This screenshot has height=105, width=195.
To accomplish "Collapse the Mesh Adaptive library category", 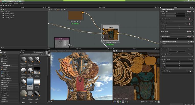I will click(1, 78).
